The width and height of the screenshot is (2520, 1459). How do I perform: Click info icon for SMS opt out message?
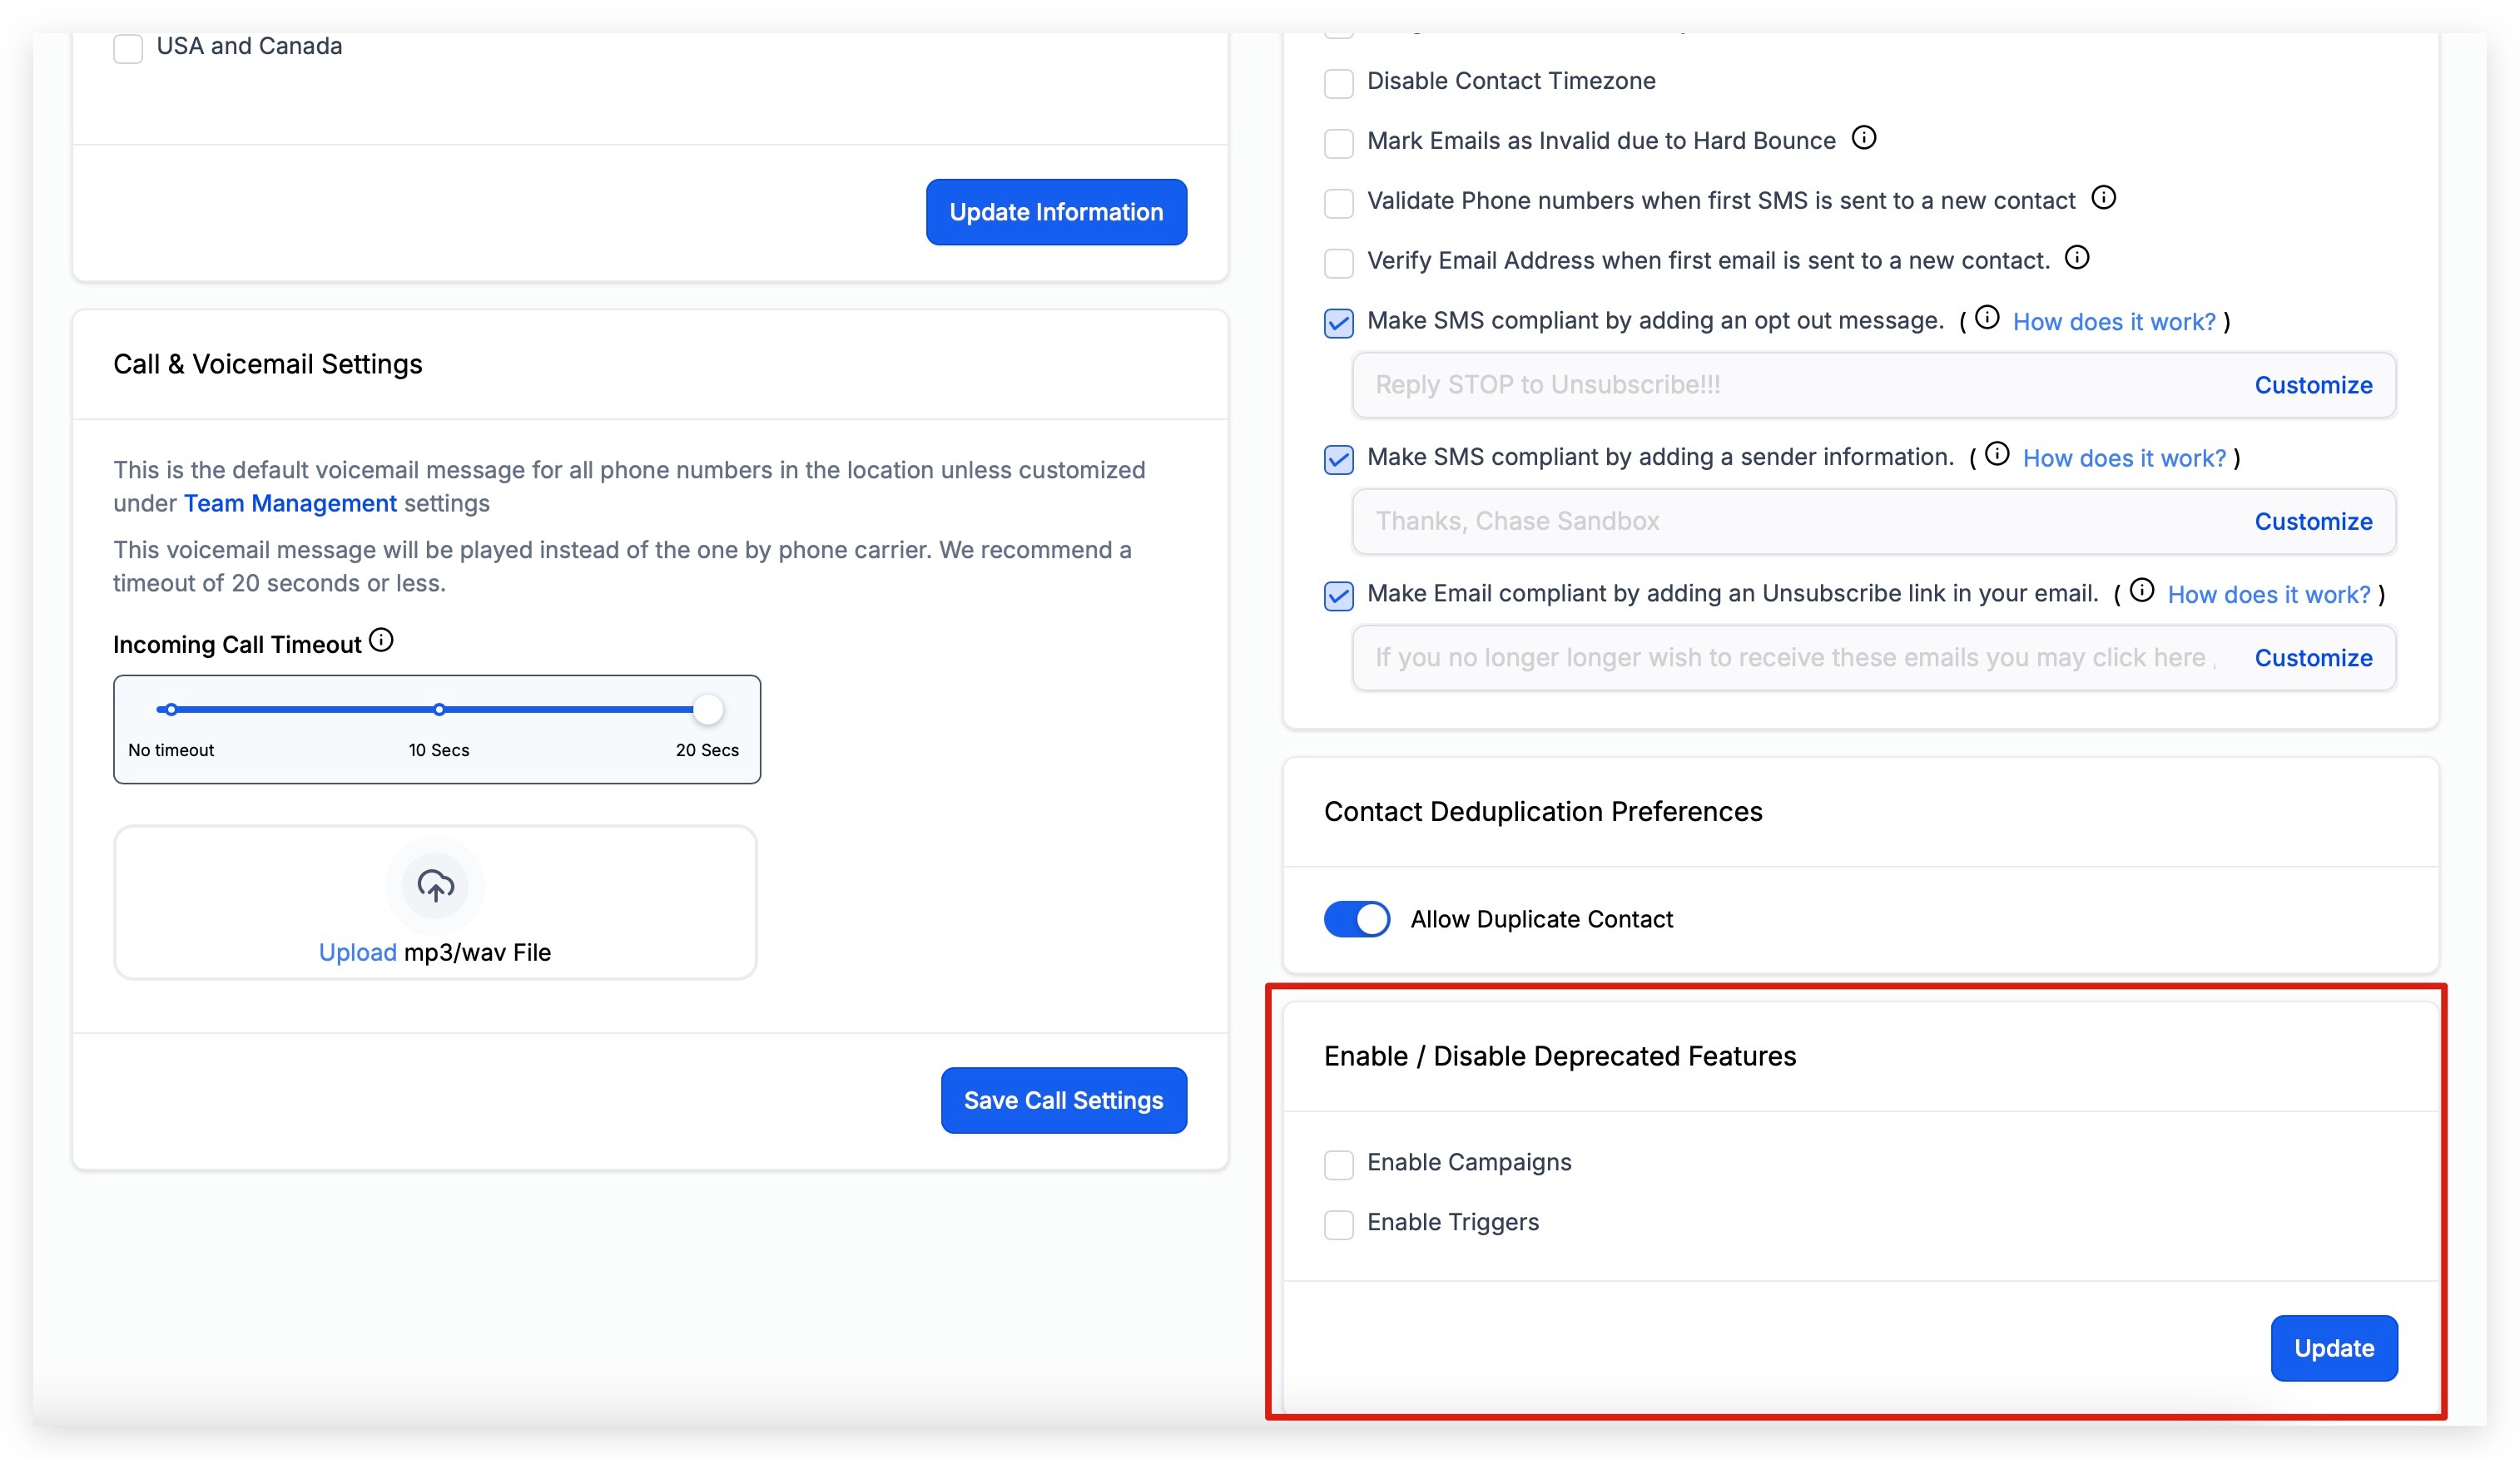click(1987, 318)
